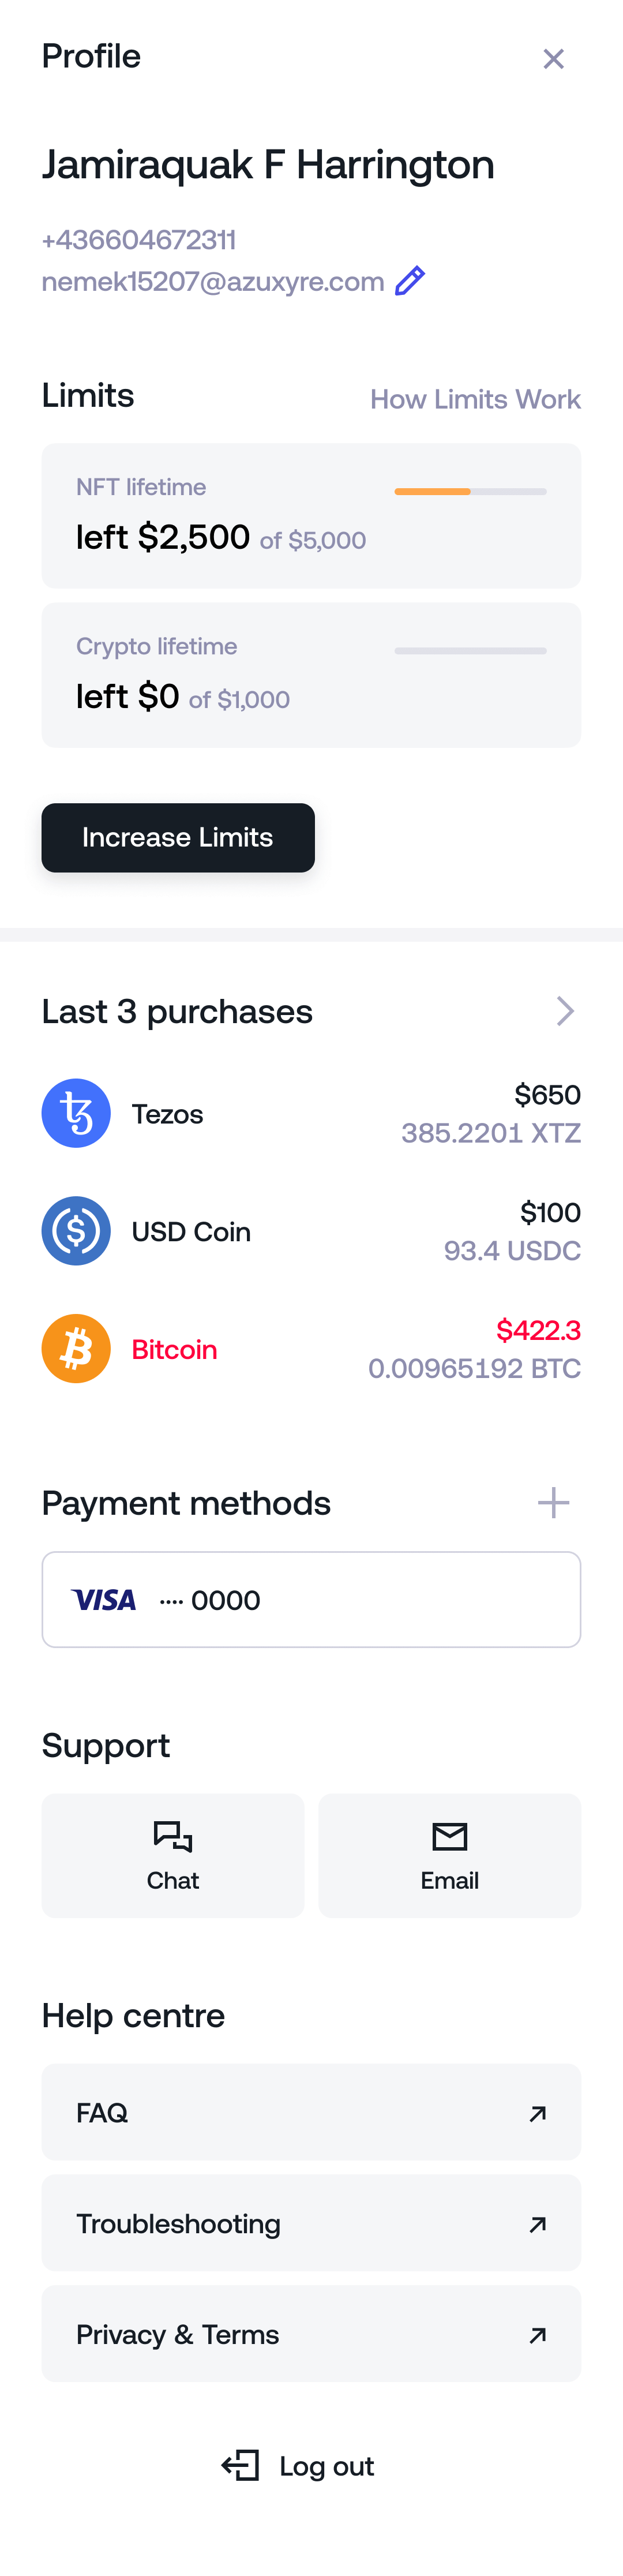Click the Increase Limits button

[178, 837]
